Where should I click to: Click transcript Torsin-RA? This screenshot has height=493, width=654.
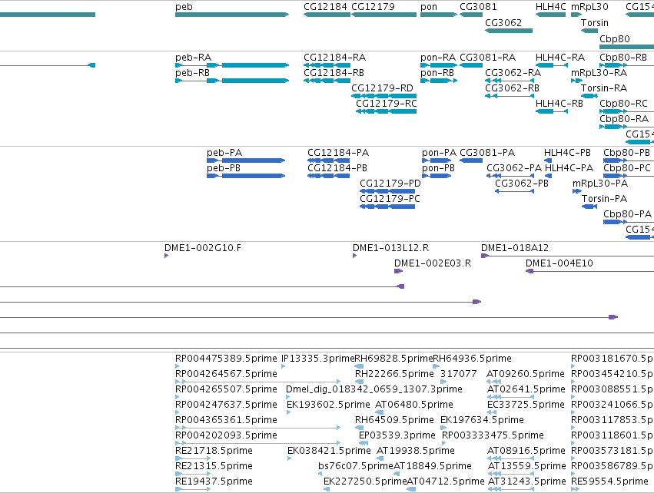589,96
